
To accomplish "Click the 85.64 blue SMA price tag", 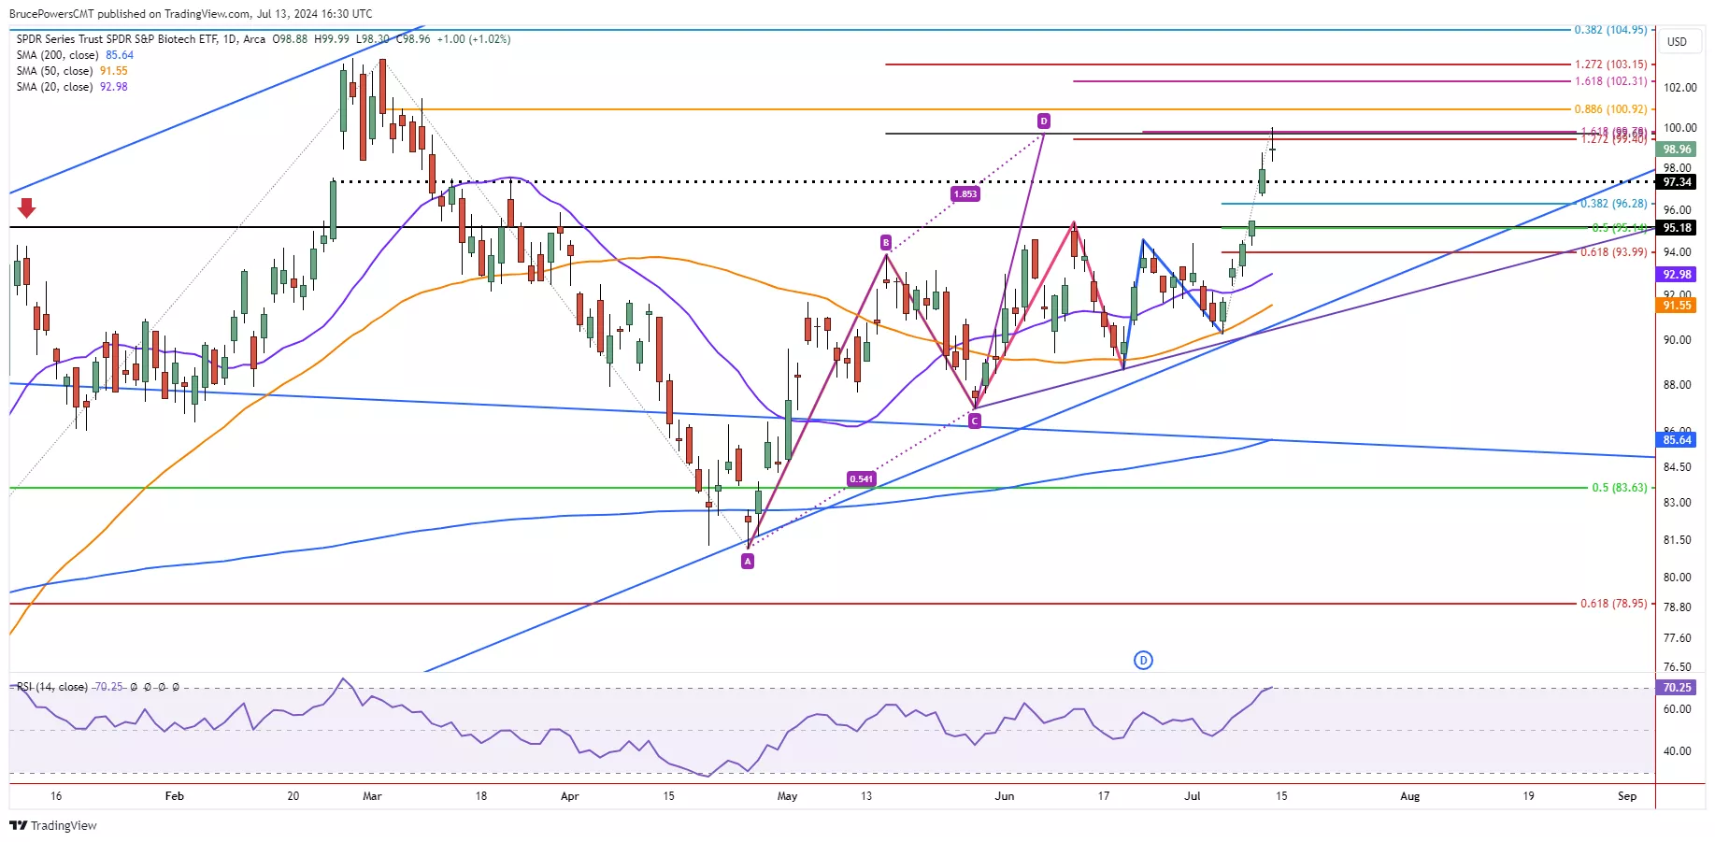I will [1677, 439].
